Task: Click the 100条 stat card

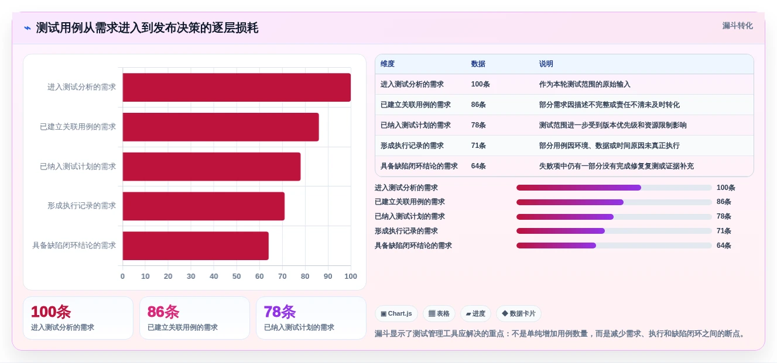Action: [78, 318]
